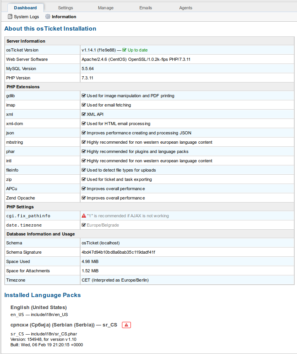Screen dimensions: 297x354
Task: Go to the Emails tab
Action: [x=146, y=8]
